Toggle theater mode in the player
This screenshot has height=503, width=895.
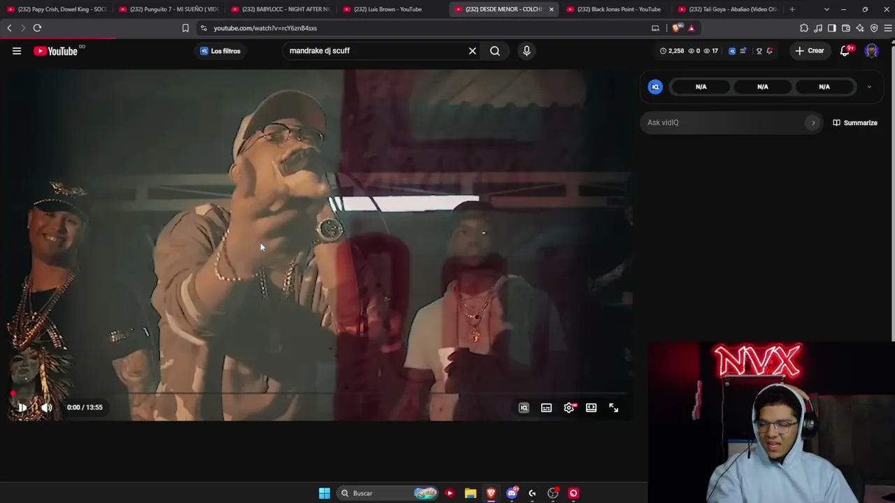(x=591, y=408)
